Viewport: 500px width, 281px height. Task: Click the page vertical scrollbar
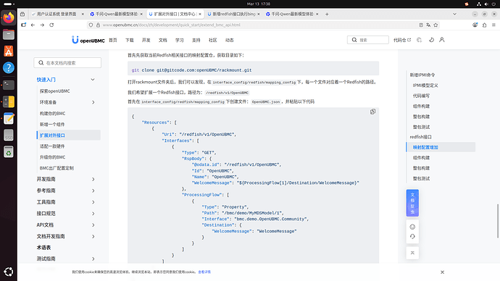click(x=497, y=221)
